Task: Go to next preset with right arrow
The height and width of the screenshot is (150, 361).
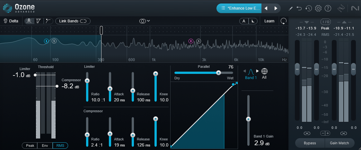Action: (x=276, y=8)
